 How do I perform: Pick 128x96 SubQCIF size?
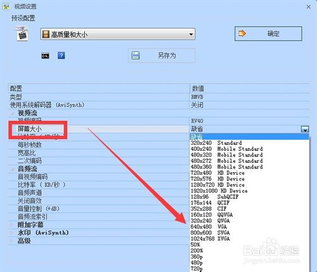click(249, 197)
